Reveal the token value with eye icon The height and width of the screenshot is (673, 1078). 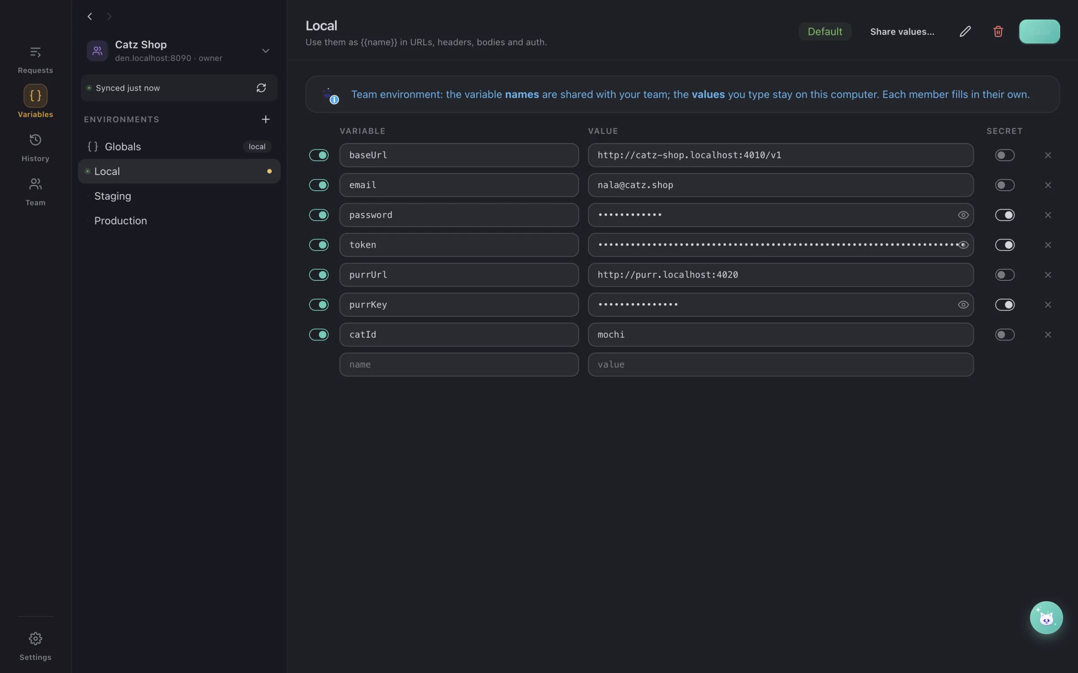[x=963, y=245]
